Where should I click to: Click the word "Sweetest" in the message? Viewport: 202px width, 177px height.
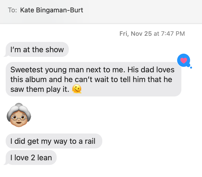coord(27,69)
